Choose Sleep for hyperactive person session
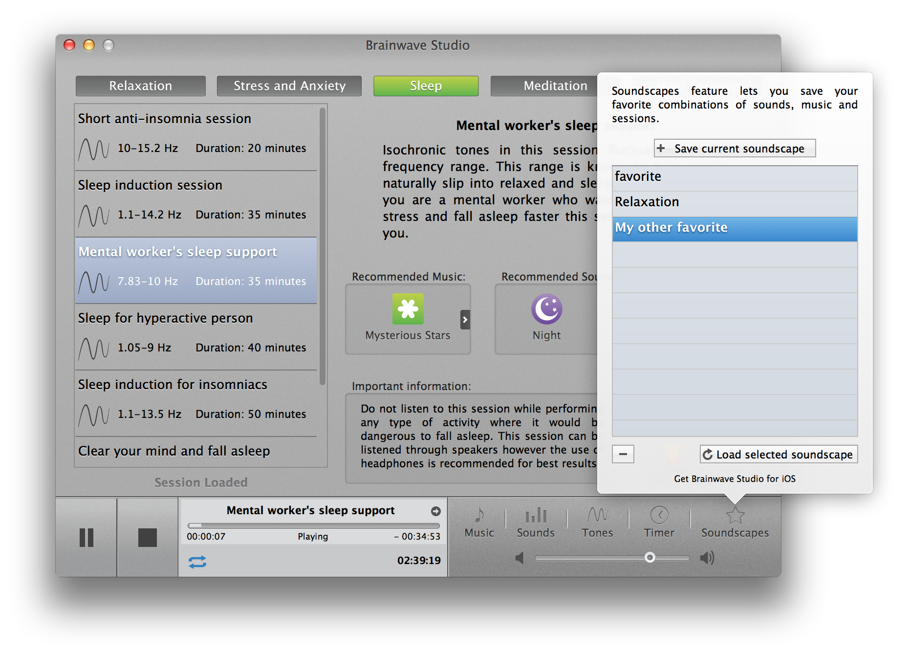Image resolution: width=909 pixels, height=654 pixels. click(x=195, y=337)
